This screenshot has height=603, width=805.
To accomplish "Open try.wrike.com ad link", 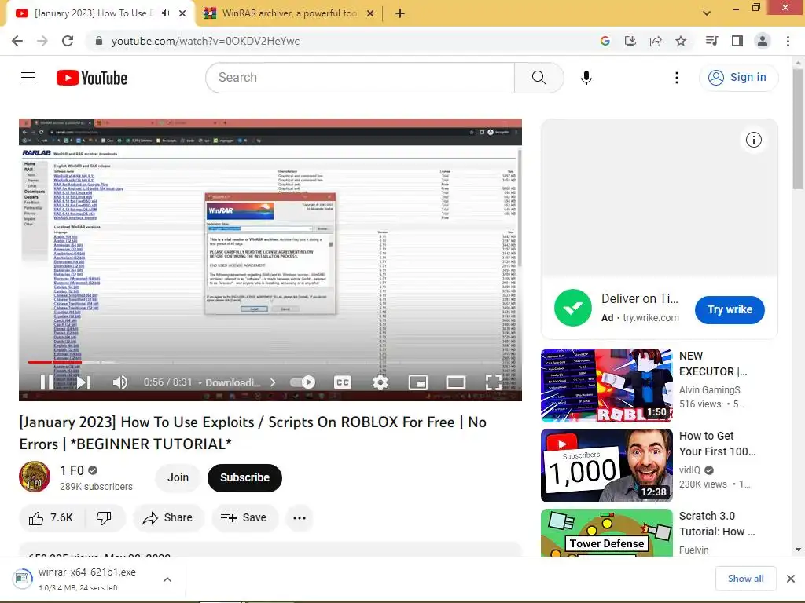I will 650,318.
